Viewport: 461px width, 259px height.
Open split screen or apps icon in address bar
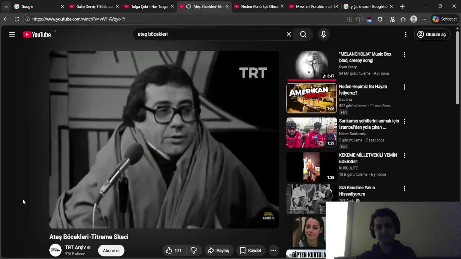[349, 19]
